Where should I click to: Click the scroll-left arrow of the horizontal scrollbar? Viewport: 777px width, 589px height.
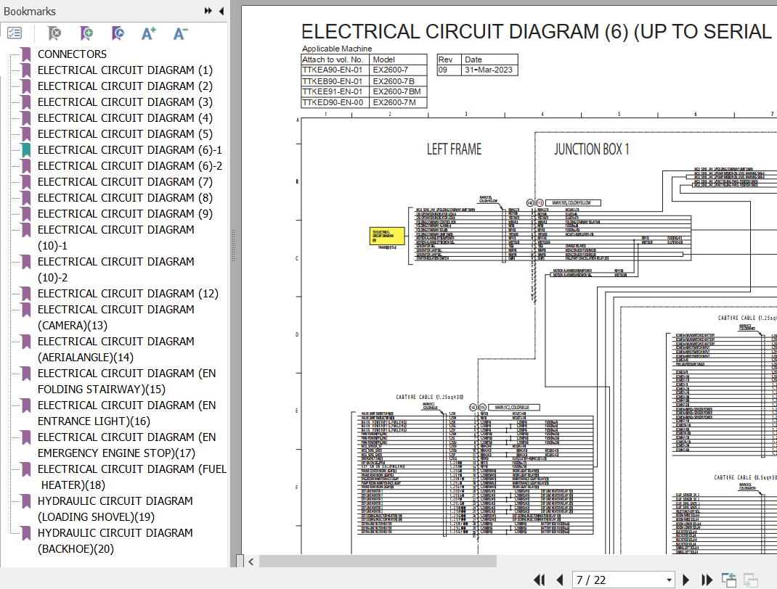tap(251, 561)
